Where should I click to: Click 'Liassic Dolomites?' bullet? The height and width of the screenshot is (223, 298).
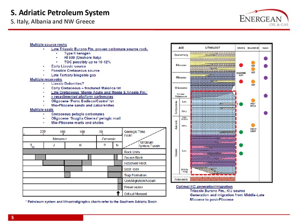(67, 83)
